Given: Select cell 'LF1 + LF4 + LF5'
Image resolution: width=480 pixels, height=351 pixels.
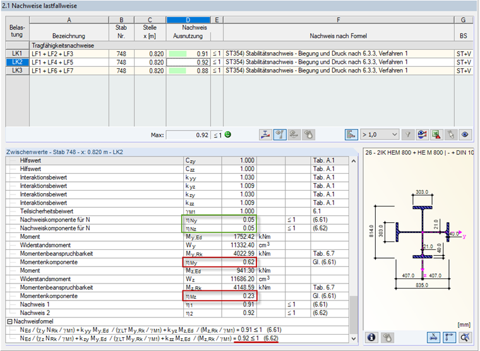Looking at the screenshot, I should coord(69,62).
